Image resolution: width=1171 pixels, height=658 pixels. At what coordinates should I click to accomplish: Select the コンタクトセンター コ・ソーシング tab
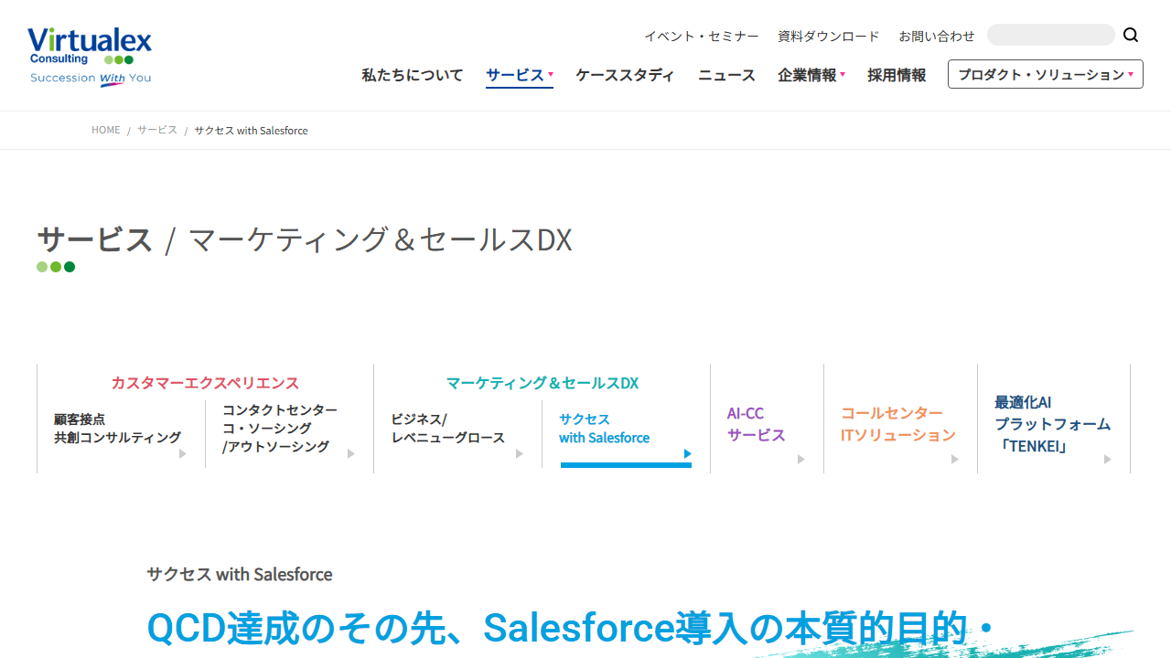pos(290,434)
